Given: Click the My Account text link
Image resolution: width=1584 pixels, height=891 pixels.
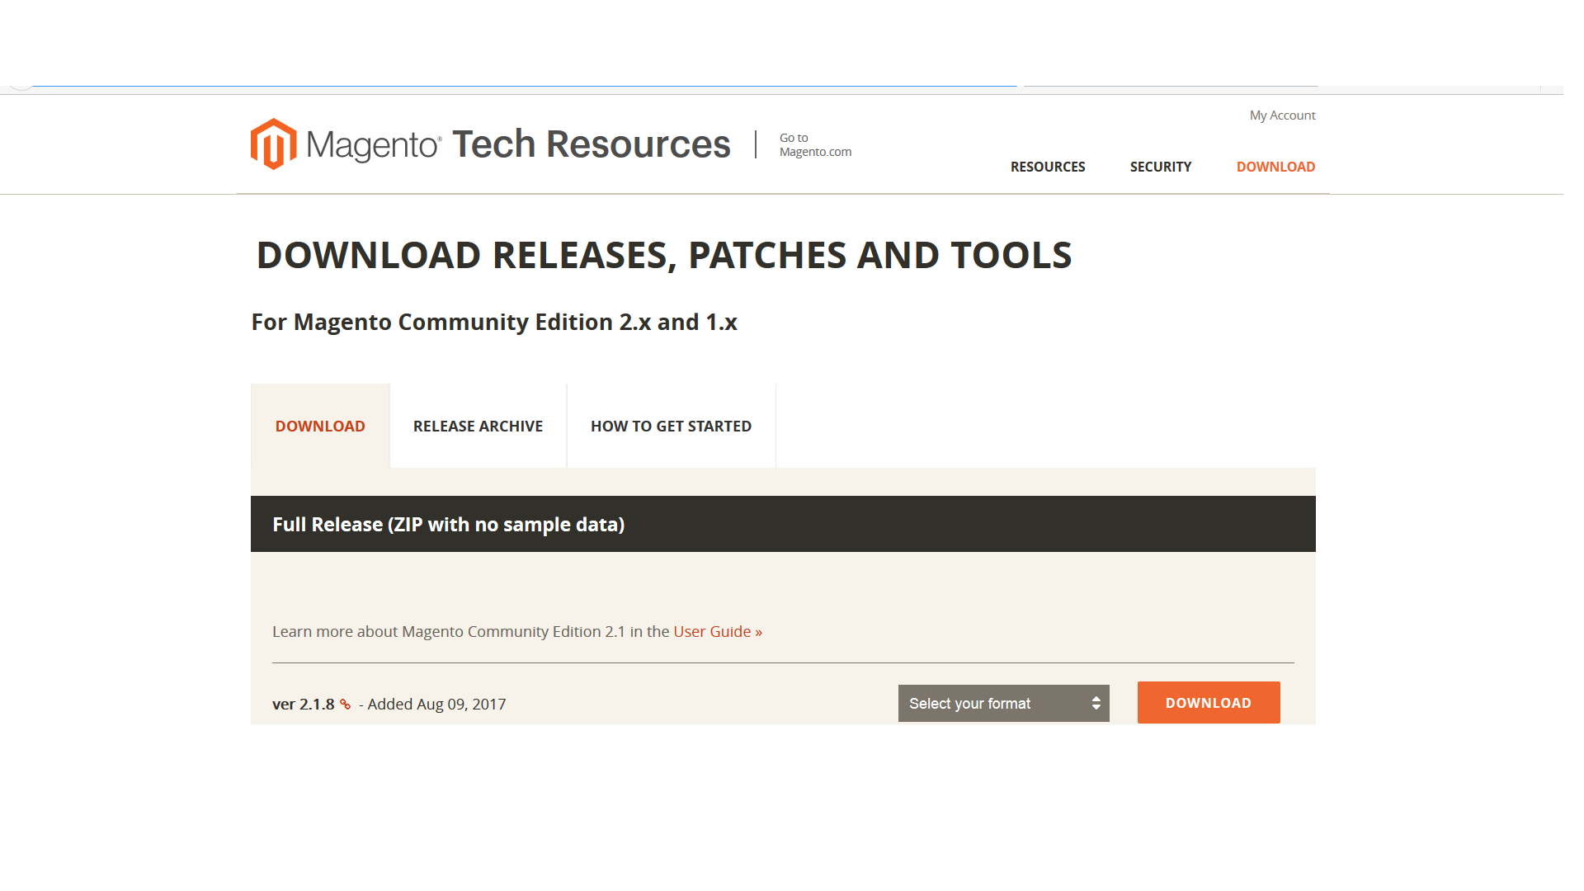Looking at the screenshot, I should [x=1281, y=114].
